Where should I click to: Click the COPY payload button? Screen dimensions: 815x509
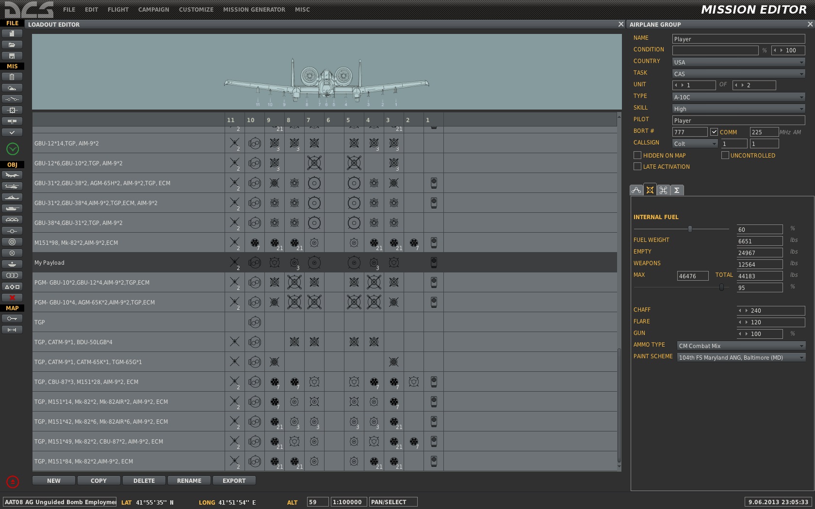pos(98,480)
